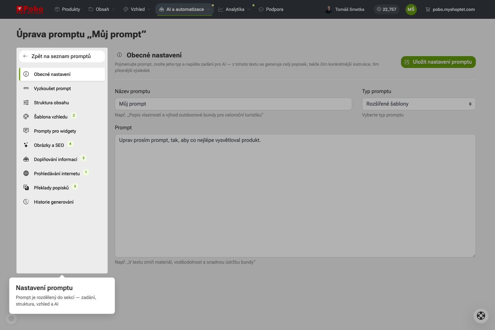495x330 pixels.
Task: Select Obecné nastavení in sidebar
Action: click(x=62, y=74)
